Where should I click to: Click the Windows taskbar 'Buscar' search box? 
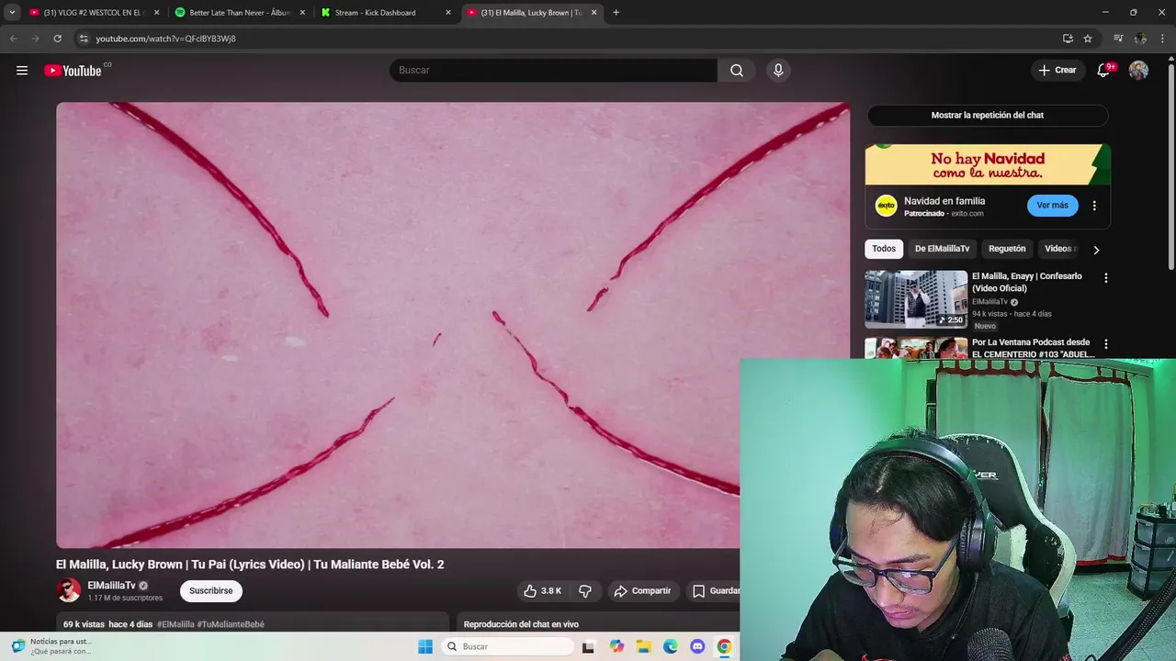coord(506,646)
